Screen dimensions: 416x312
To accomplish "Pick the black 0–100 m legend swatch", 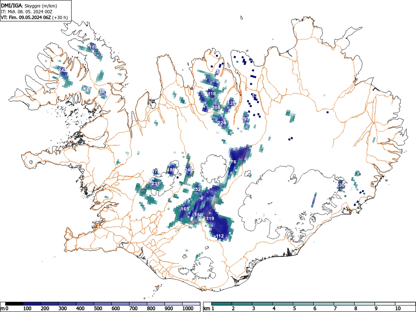I will [x=14, y=304].
